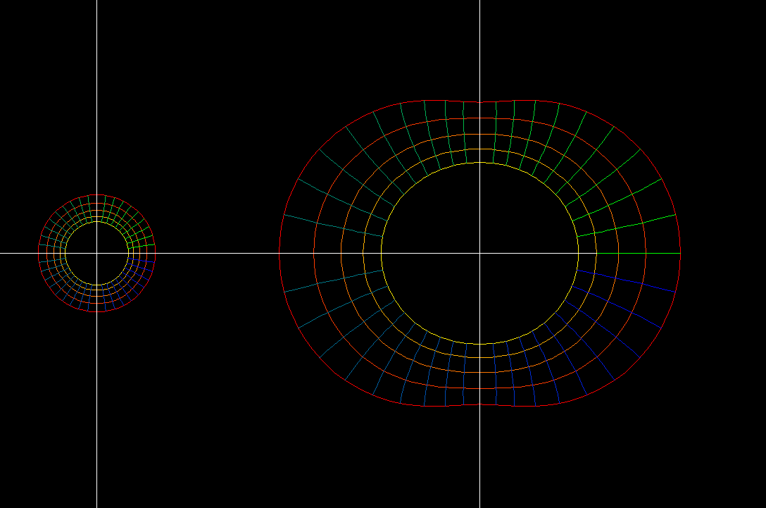Select bottom point of small red outer circle

[96, 311]
